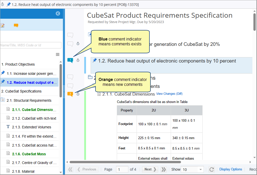257x175 pixels.
Task: Select 1.1. Increase solar power gen… in the tree
Action: [32, 74]
